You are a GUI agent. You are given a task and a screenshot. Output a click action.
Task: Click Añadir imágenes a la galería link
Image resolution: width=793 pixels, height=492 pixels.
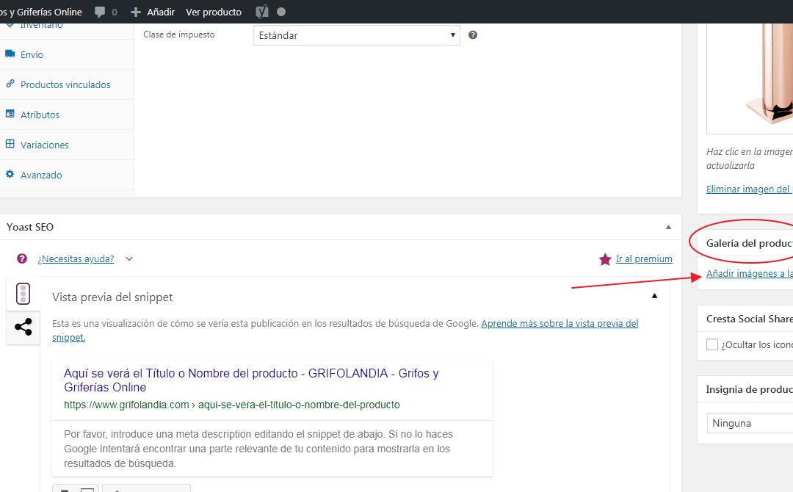[x=750, y=274]
